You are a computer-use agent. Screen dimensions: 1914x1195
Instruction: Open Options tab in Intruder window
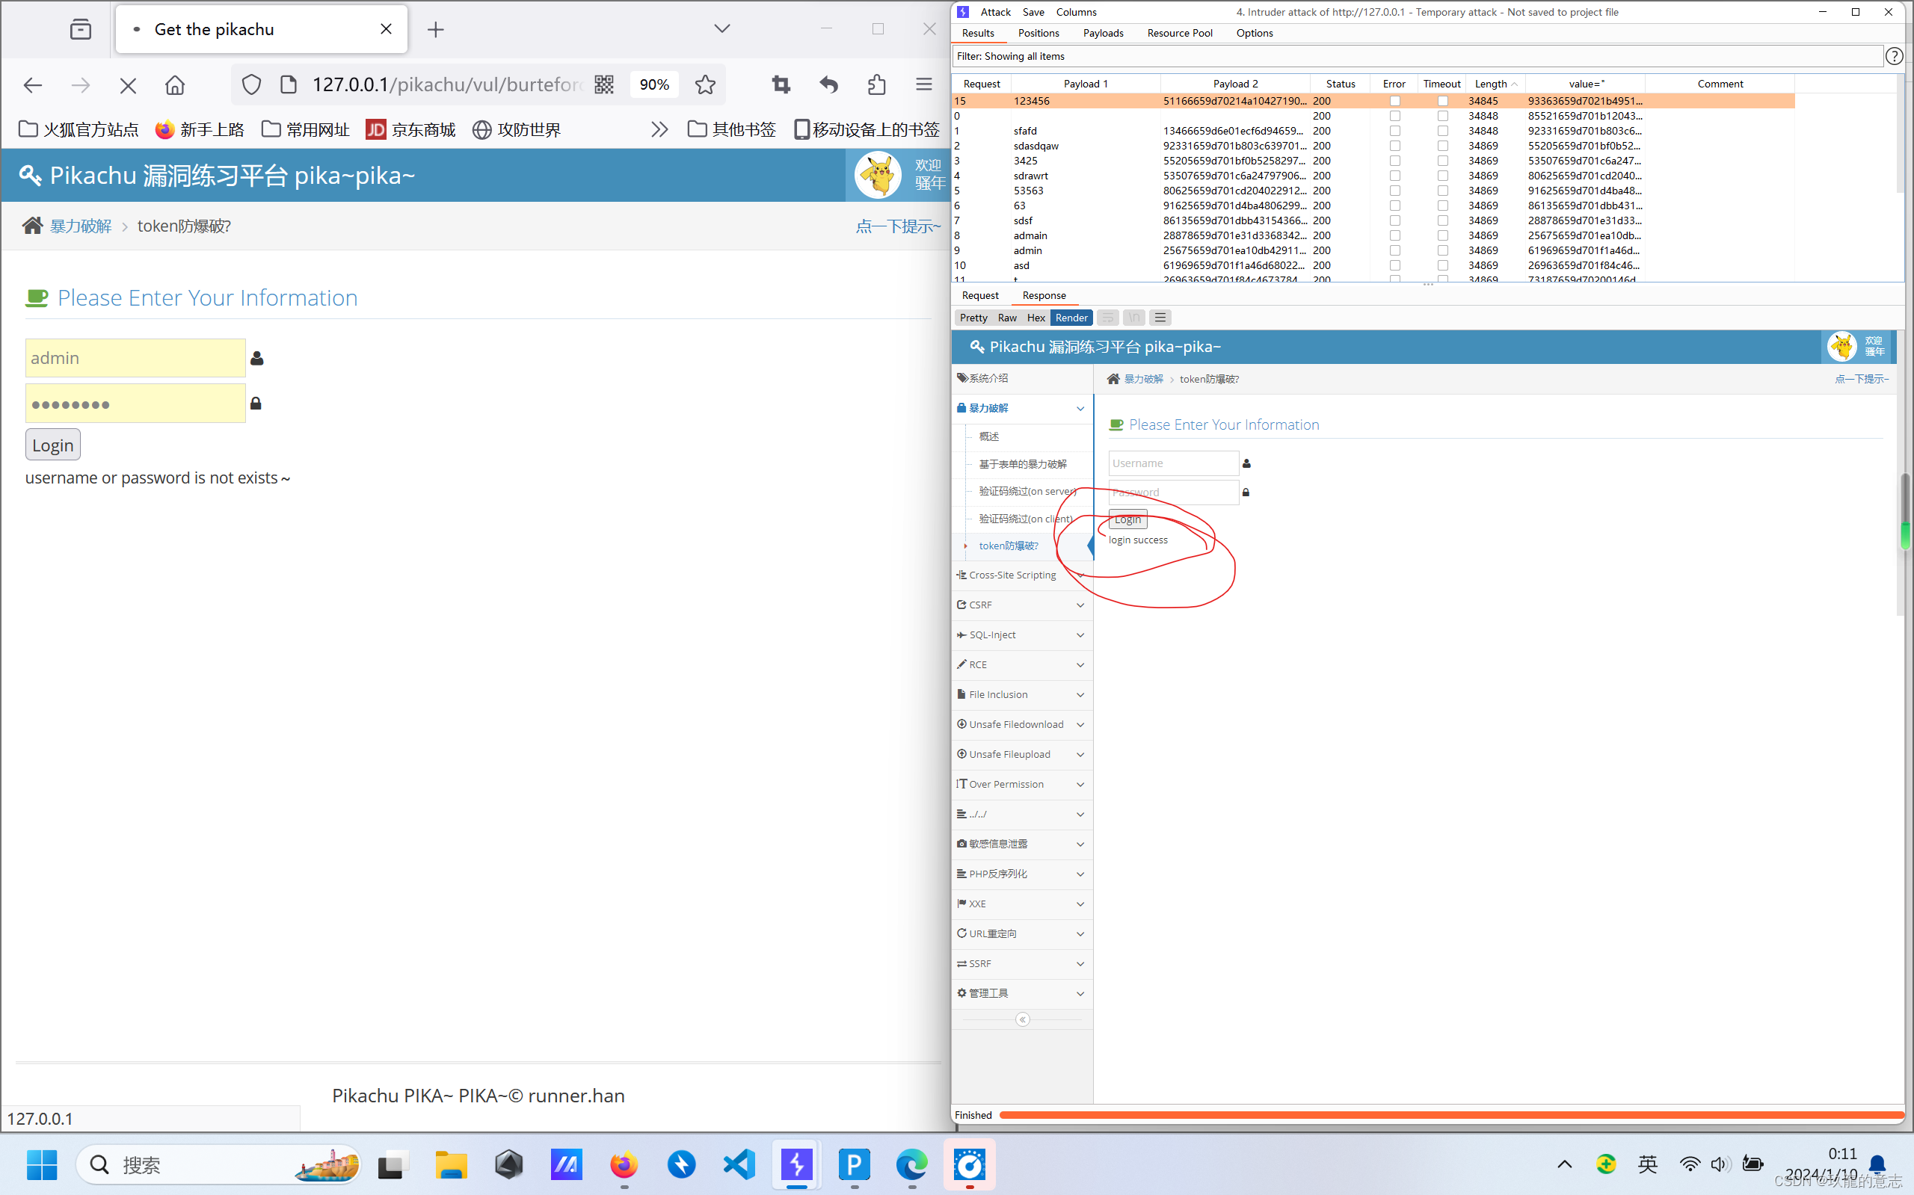(1255, 33)
